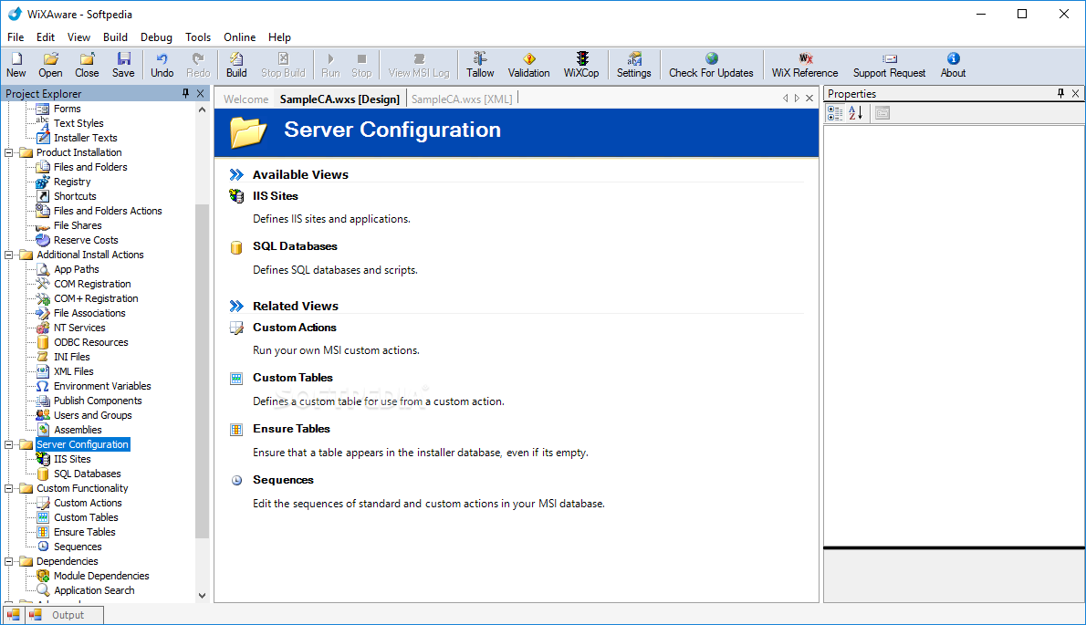
Task: Switch Properties to categorized view
Action: (x=835, y=113)
